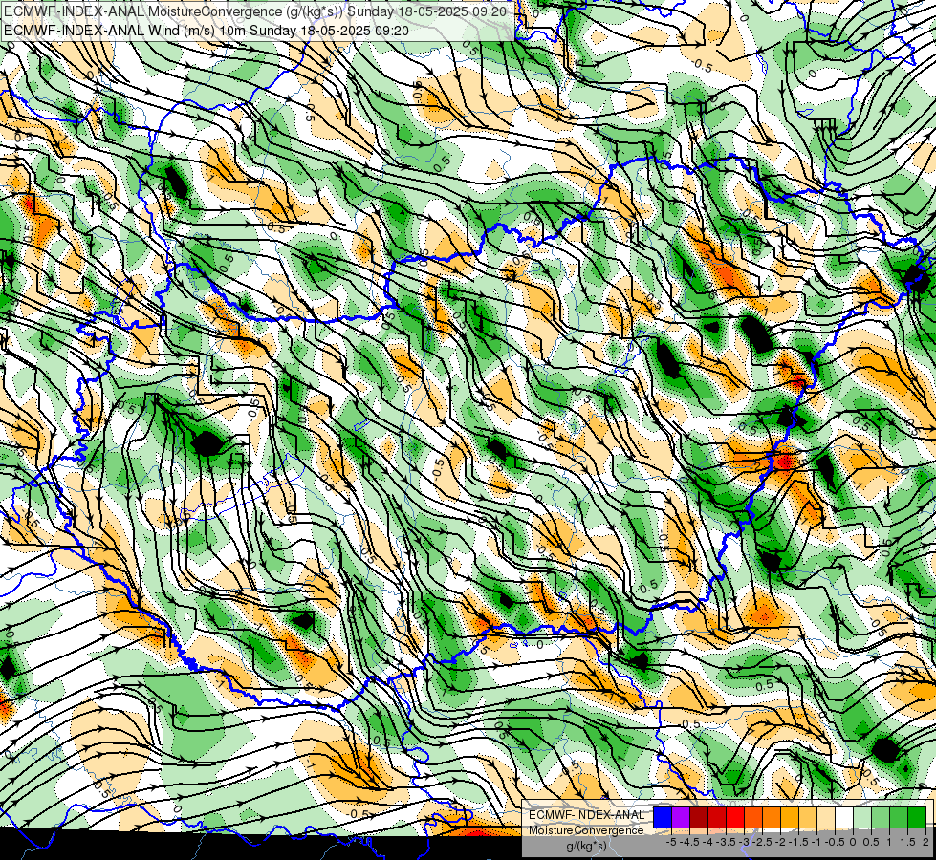This screenshot has width=936, height=860.
Task: Click the swatch between -3.5 and -3 ticks
Action: [x=735, y=817]
